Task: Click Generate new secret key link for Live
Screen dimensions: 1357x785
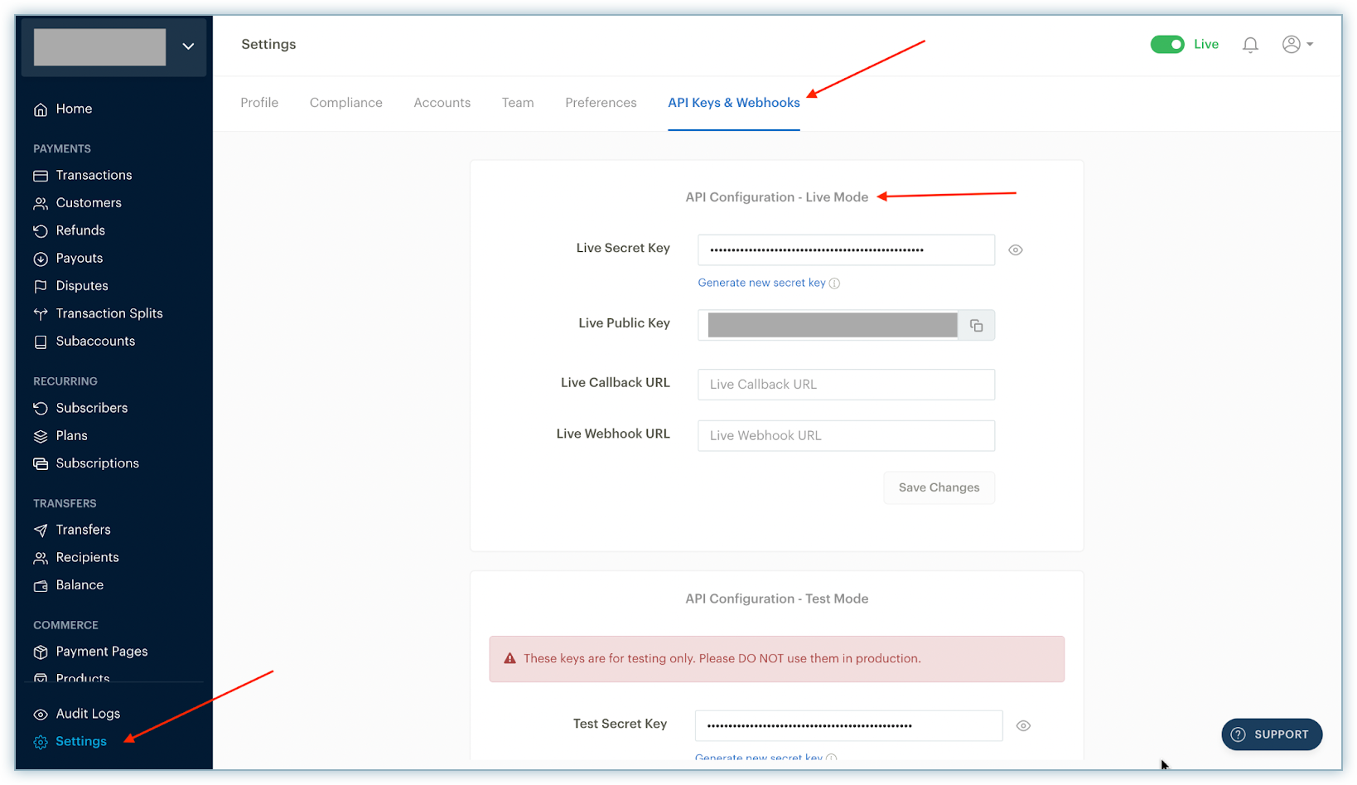Action: (761, 283)
